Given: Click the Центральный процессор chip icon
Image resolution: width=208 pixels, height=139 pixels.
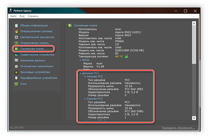Looking at the screenshot, I should pos(16,37).
